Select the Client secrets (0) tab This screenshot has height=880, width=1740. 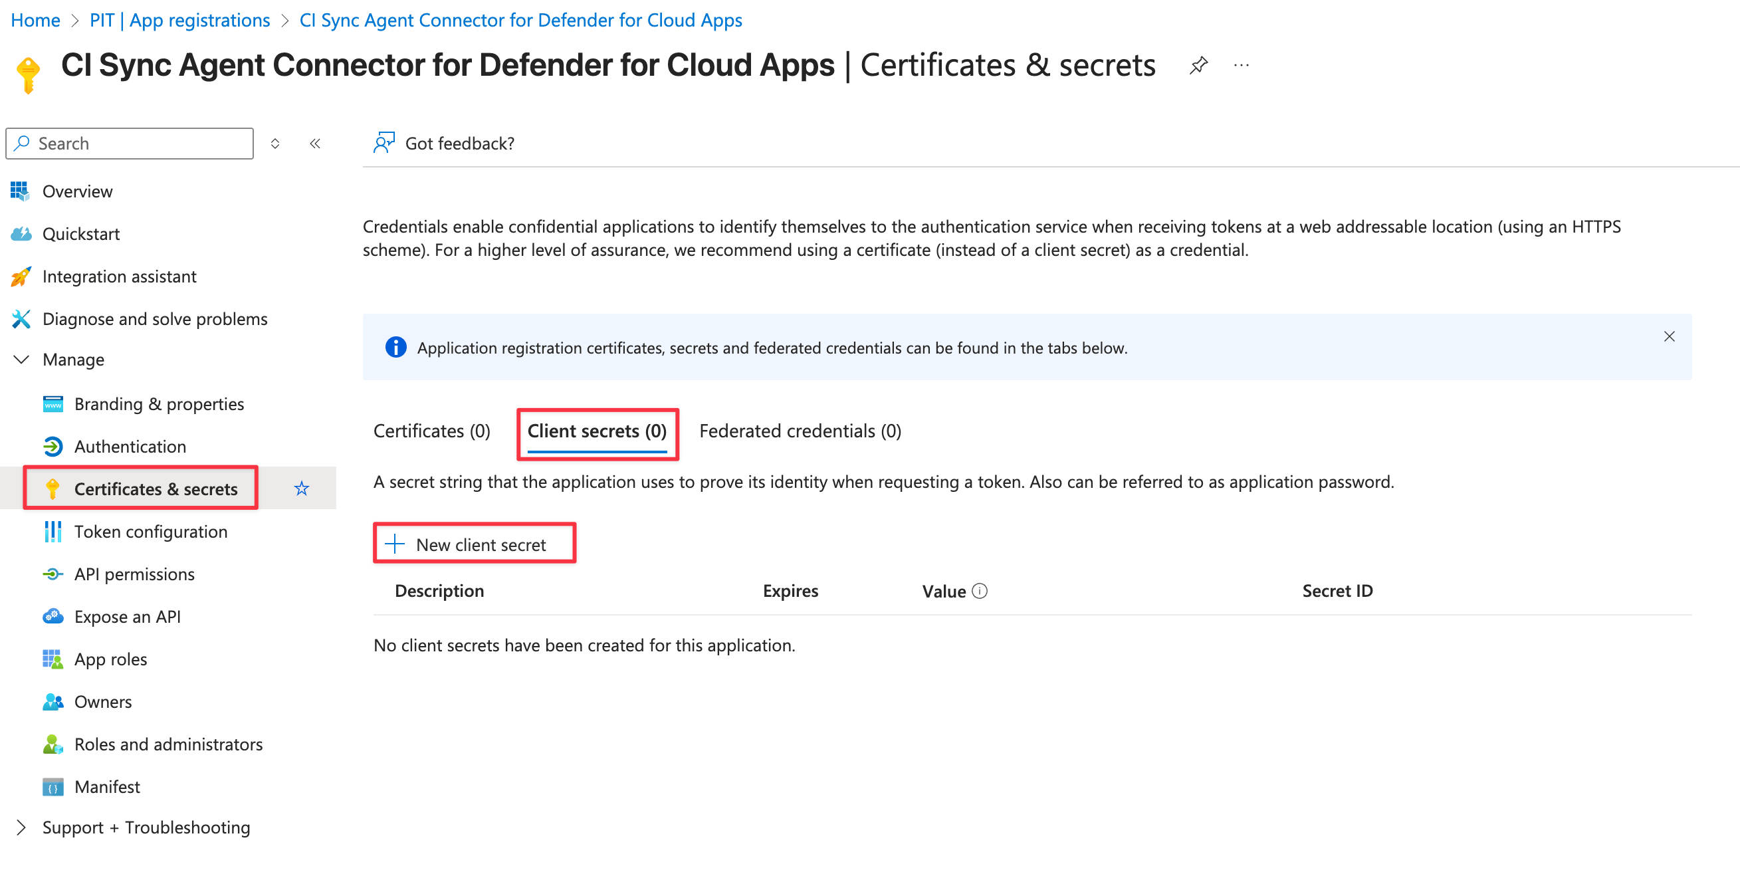[597, 431]
